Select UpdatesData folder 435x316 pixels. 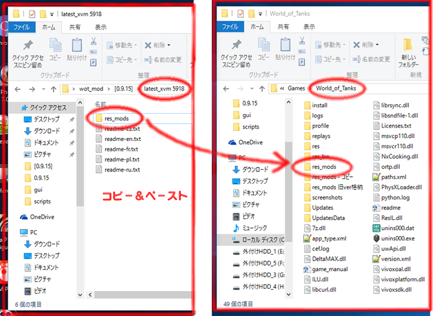325,218
